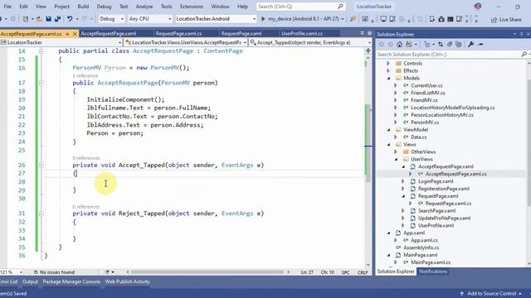
Task: Click the pin icon on AcceptRequestPage.xaml.cs tab
Action: pos(67,34)
